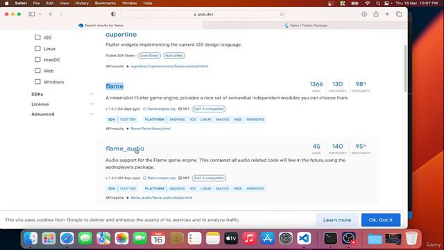Open System Settings from the Dock
This screenshot has height=250, width=444.
click(x=286, y=238)
